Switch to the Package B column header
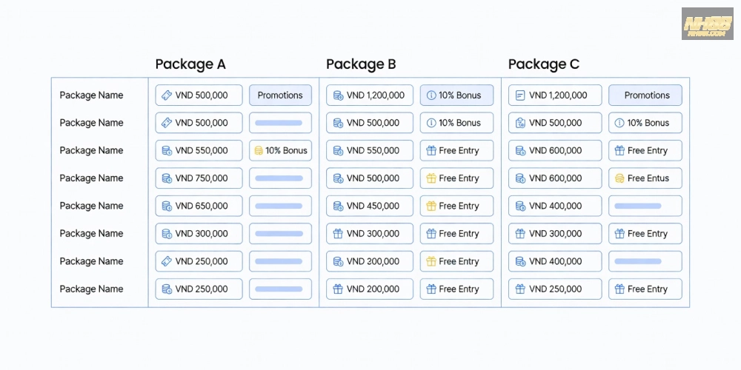The image size is (741, 370). [361, 64]
